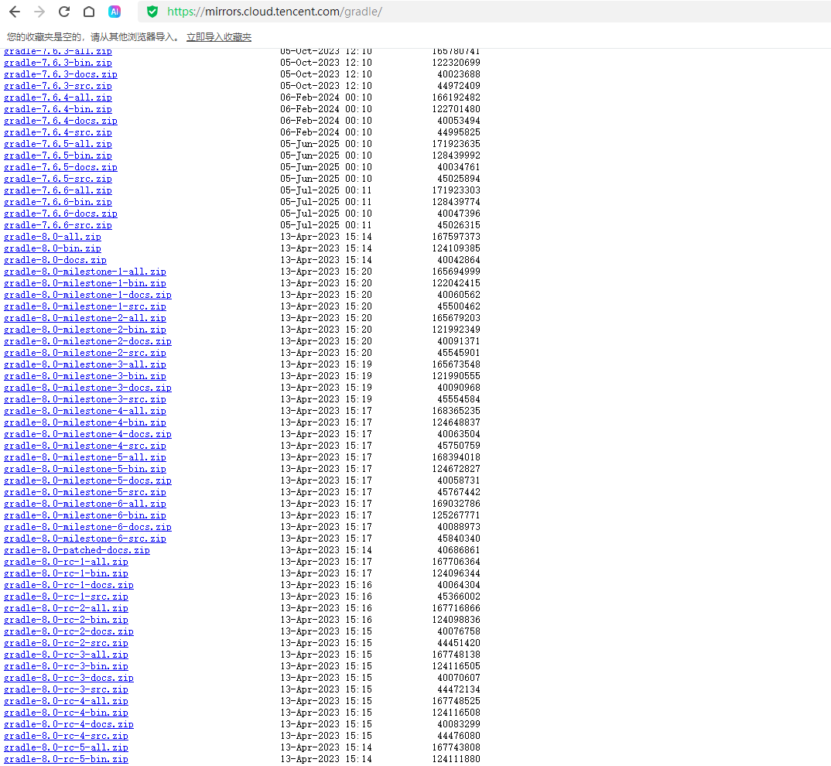
Task: Download gradle-7.6.5-all.zip
Action: click(58, 144)
